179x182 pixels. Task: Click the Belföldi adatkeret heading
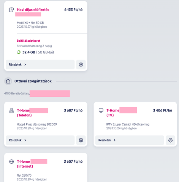[x=29, y=41]
